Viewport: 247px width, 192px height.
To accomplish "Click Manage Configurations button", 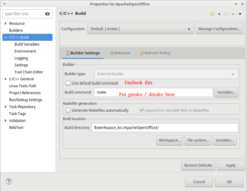I will (220, 29).
